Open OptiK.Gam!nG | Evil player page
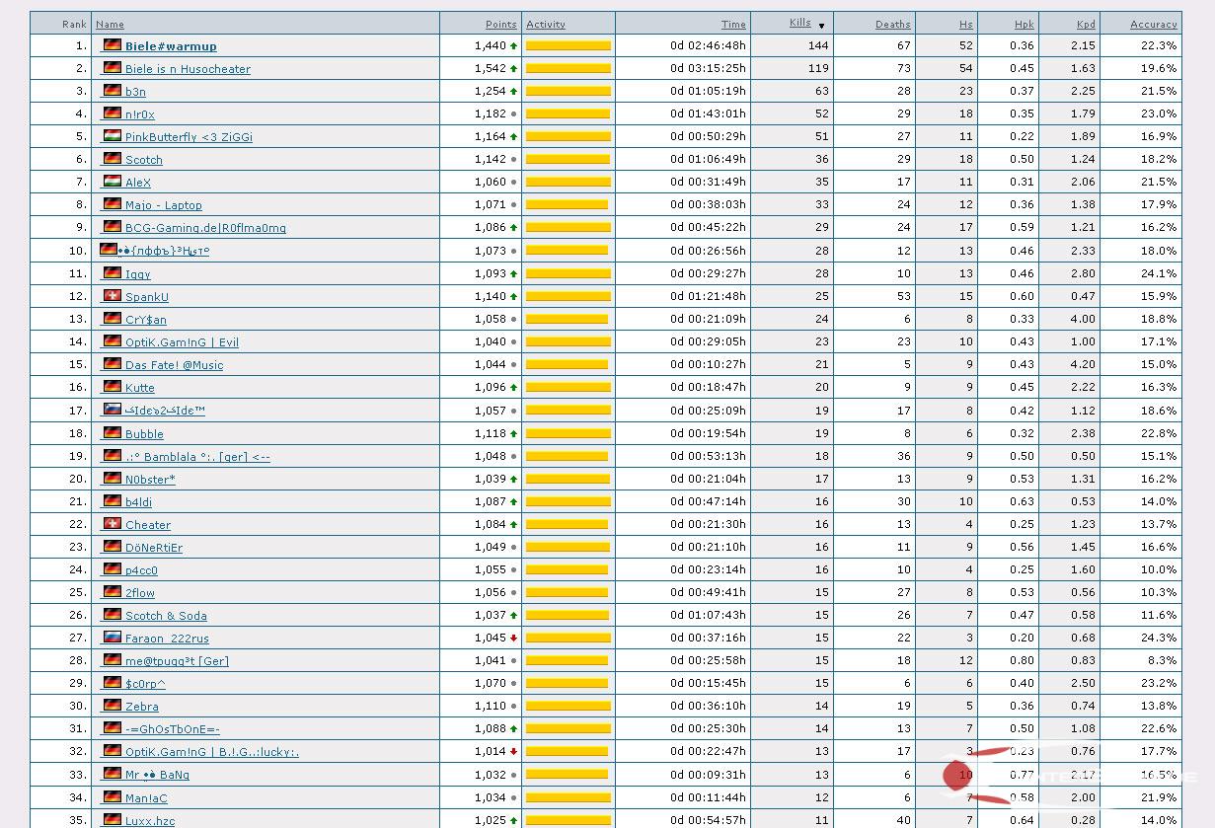This screenshot has width=1215, height=828. pyautogui.click(x=182, y=342)
